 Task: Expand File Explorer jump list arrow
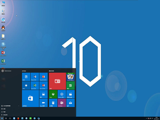(x=19, y=106)
